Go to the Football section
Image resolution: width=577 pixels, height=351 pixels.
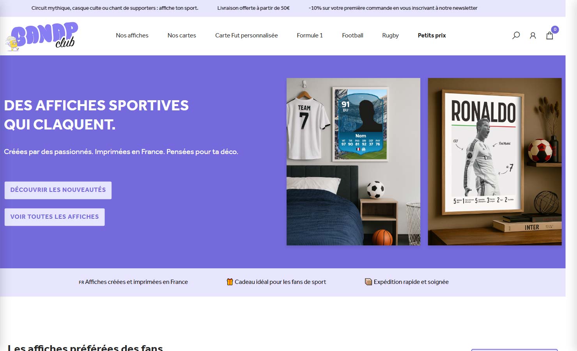pyautogui.click(x=352, y=35)
